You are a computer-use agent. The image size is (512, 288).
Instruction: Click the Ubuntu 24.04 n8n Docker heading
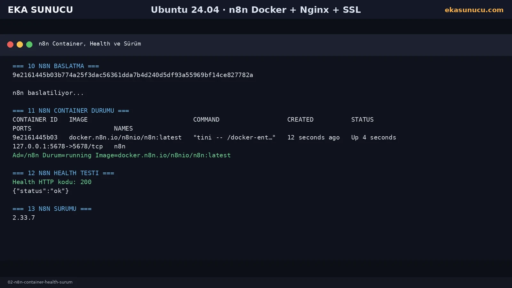click(256, 10)
